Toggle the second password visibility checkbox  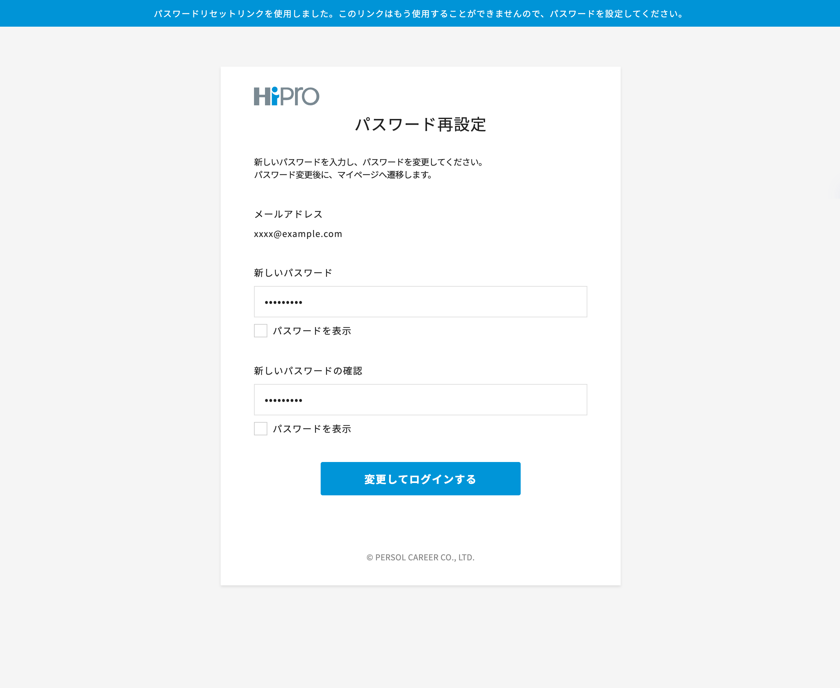(x=260, y=428)
